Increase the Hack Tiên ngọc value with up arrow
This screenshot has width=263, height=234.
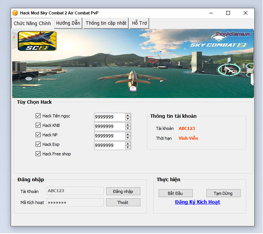coord(128,115)
